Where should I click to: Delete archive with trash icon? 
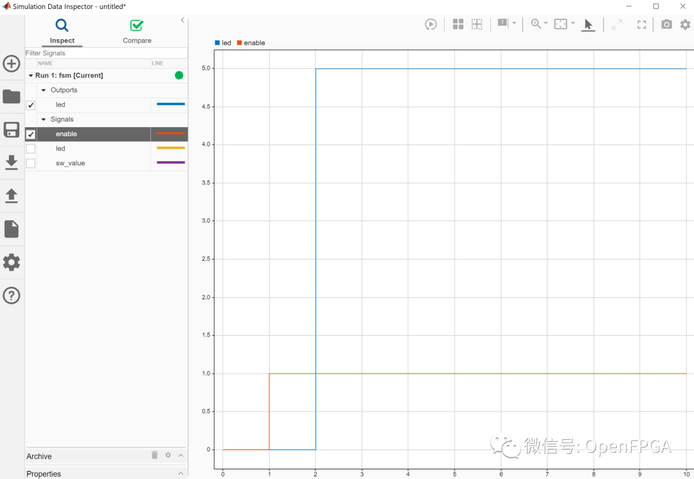[154, 455]
